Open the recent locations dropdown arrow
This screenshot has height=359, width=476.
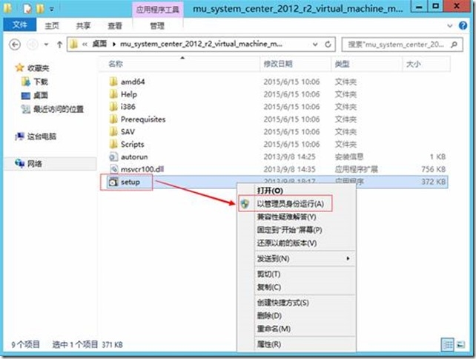coord(46,45)
